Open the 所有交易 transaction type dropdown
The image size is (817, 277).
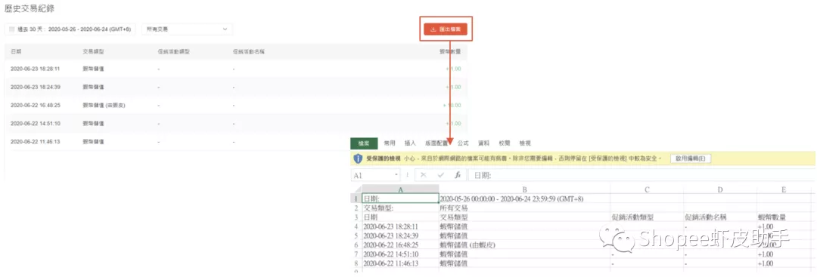coord(187,29)
